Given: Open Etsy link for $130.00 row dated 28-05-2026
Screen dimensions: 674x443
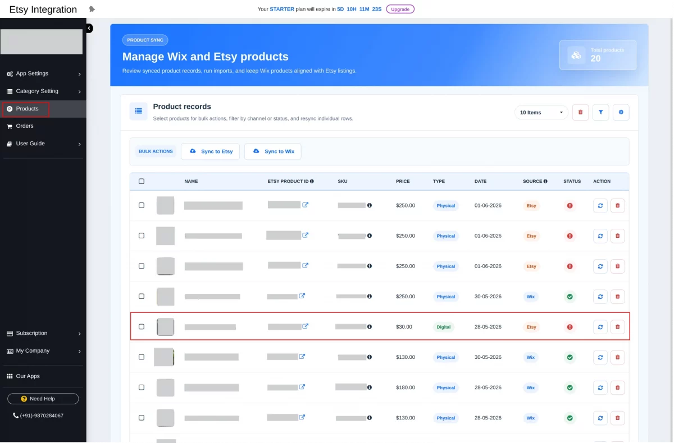Looking at the screenshot, I should point(302,417).
